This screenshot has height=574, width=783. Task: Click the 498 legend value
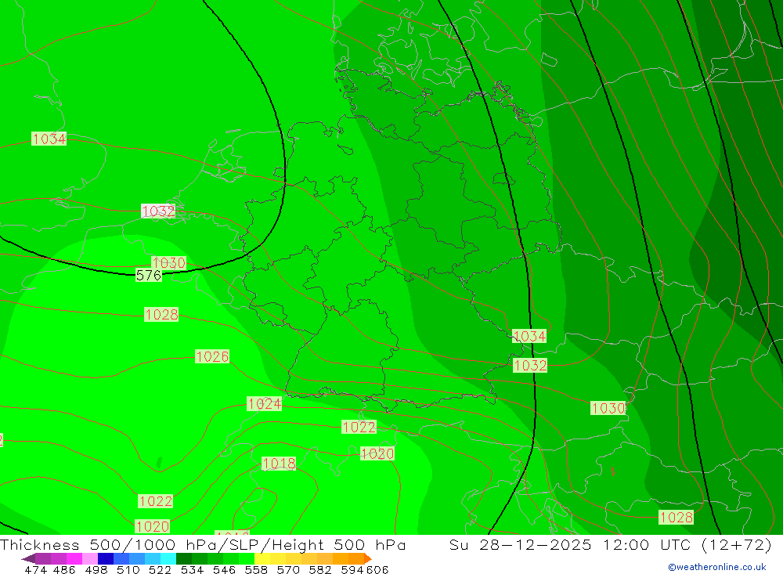click(x=96, y=569)
